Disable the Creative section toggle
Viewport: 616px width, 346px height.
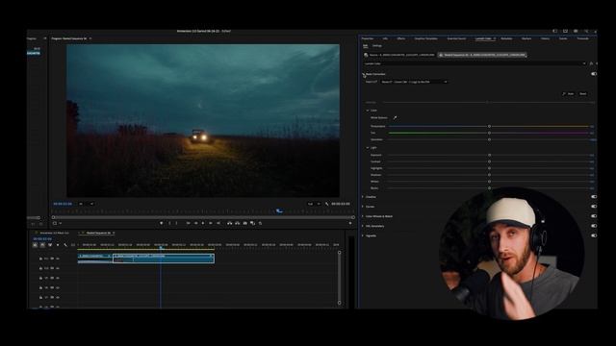594,196
